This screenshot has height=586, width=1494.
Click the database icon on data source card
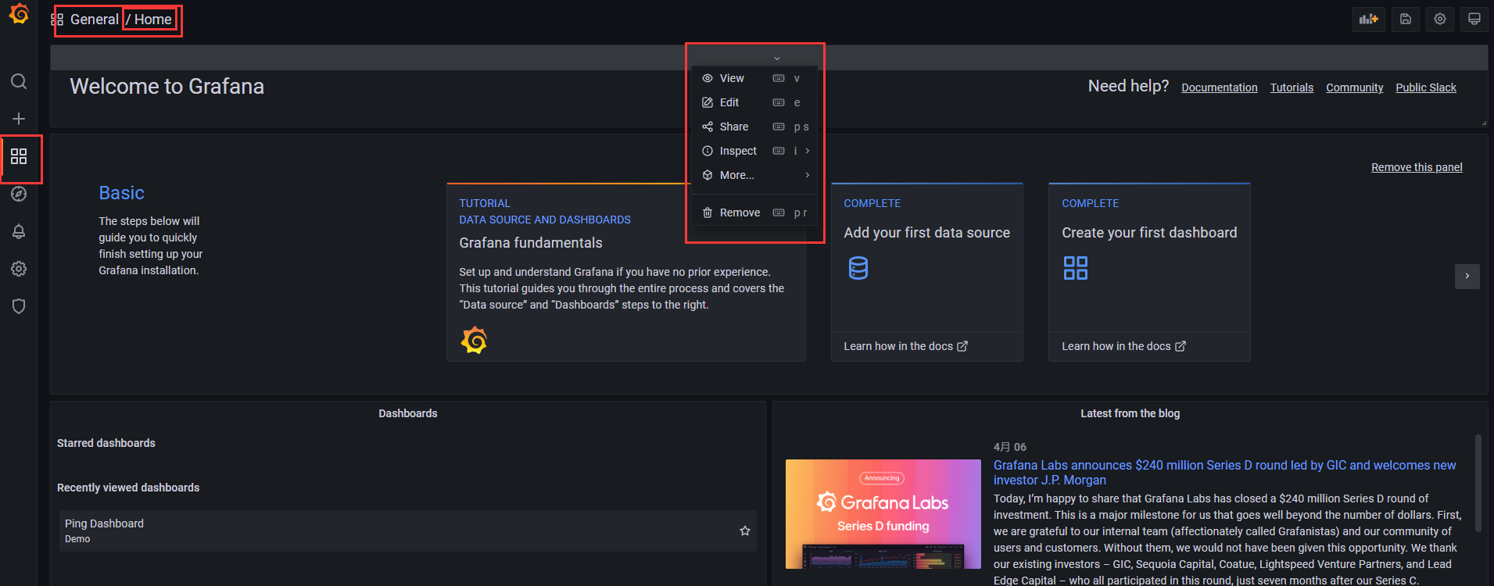coord(858,268)
